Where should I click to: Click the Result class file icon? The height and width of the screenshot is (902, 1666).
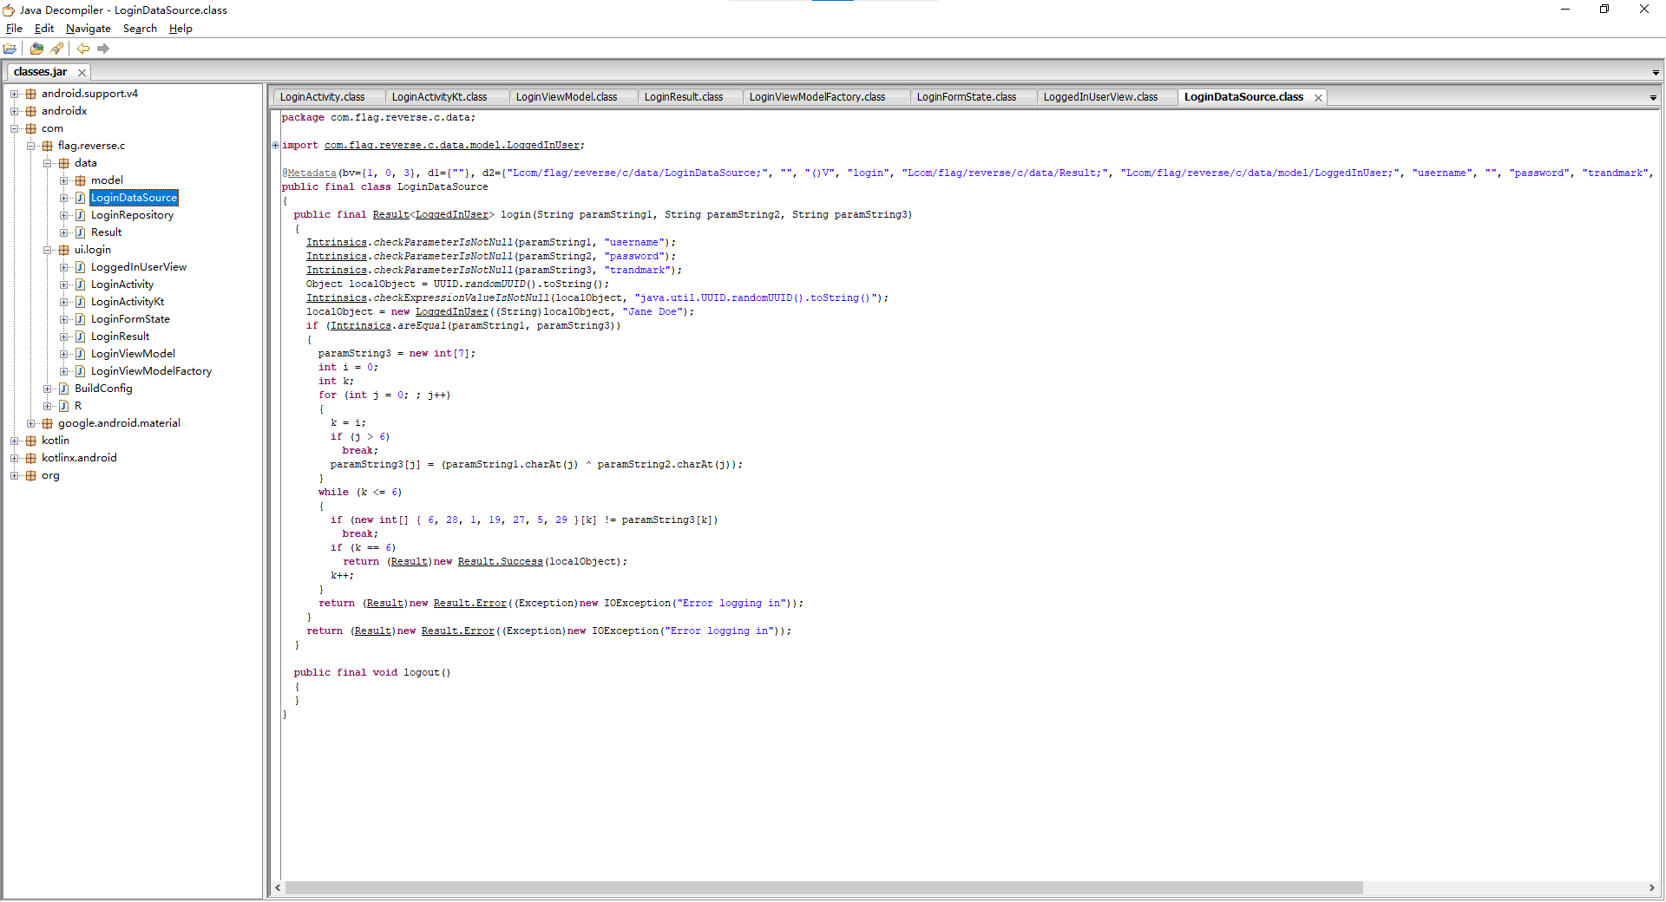80,232
